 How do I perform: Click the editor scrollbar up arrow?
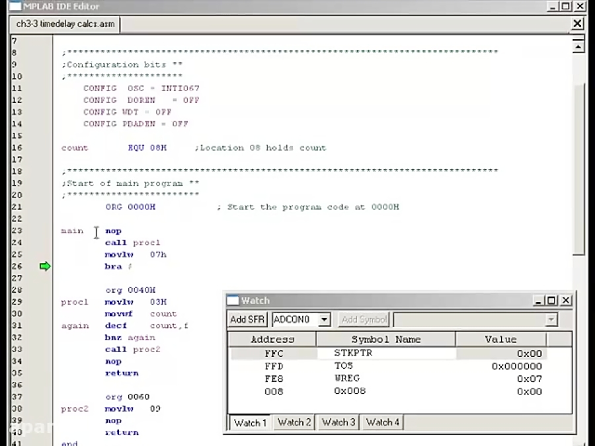point(578,48)
